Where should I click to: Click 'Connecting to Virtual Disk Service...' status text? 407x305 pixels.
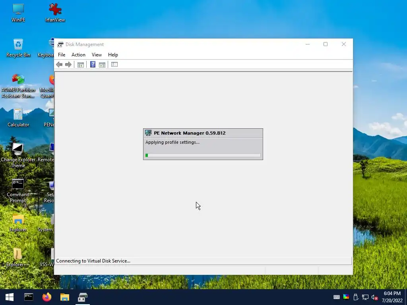(x=93, y=261)
